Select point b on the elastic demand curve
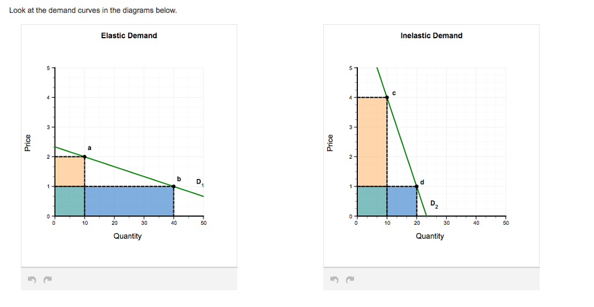This screenshot has width=594, height=307. click(174, 186)
